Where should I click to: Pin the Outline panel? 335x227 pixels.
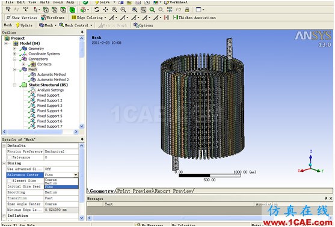click(82, 32)
